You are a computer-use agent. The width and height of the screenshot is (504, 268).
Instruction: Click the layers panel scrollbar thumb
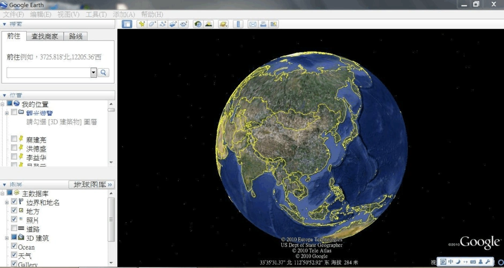(111, 219)
